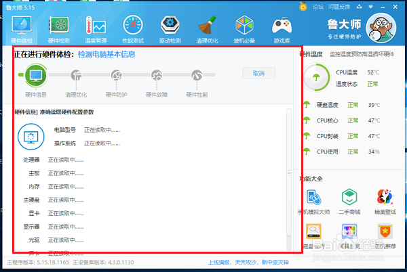Click the umbrella icon beside CPU封装

(x=307, y=136)
